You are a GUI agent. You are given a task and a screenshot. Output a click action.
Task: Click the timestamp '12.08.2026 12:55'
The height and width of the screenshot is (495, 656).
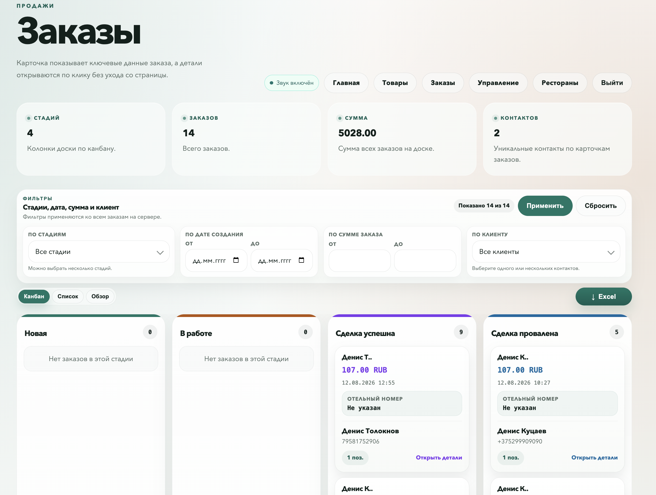pyautogui.click(x=368, y=382)
